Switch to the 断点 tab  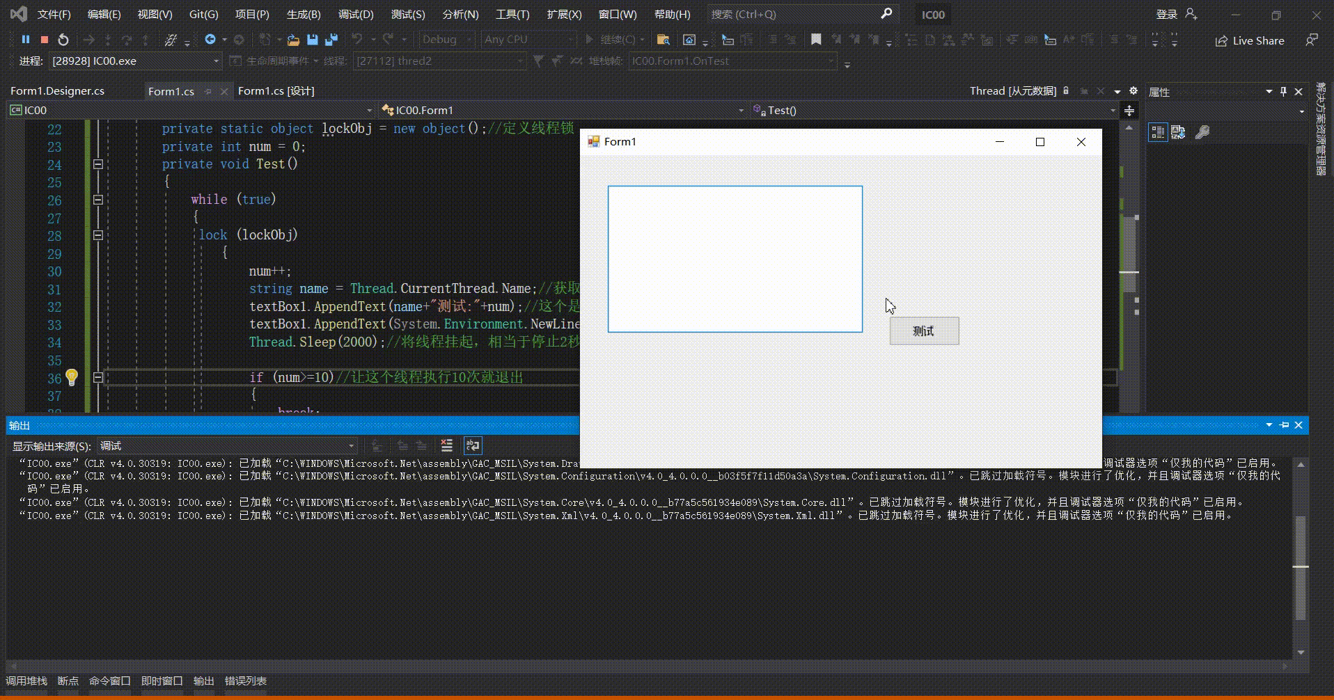tap(68, 681)
